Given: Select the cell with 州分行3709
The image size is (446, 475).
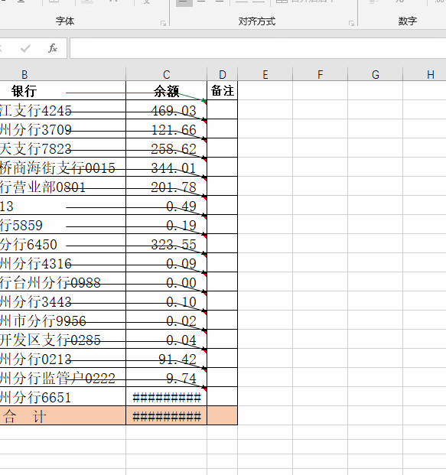Looking at the screenshot, I should click(x=63, y=129).
